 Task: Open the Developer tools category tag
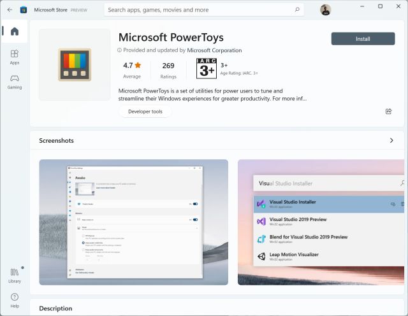[145, 111]
